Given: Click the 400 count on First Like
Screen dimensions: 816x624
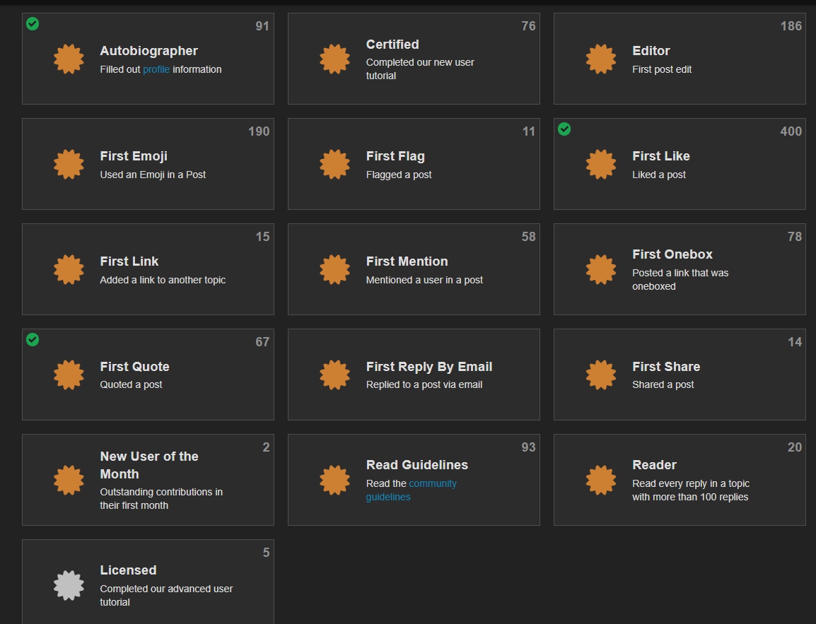Looking at the screenshot, I should 791,131.
